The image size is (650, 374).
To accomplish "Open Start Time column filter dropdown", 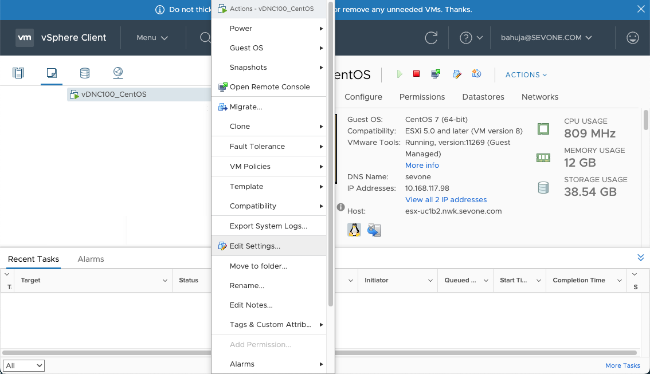I will point(538,281).
